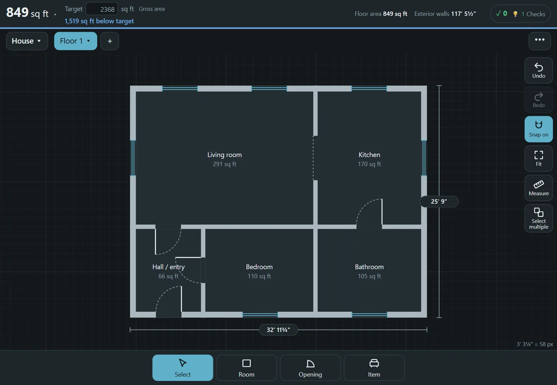Enable Select multiple tool
The image size is (557, 385).
click(x=538, y=218)
